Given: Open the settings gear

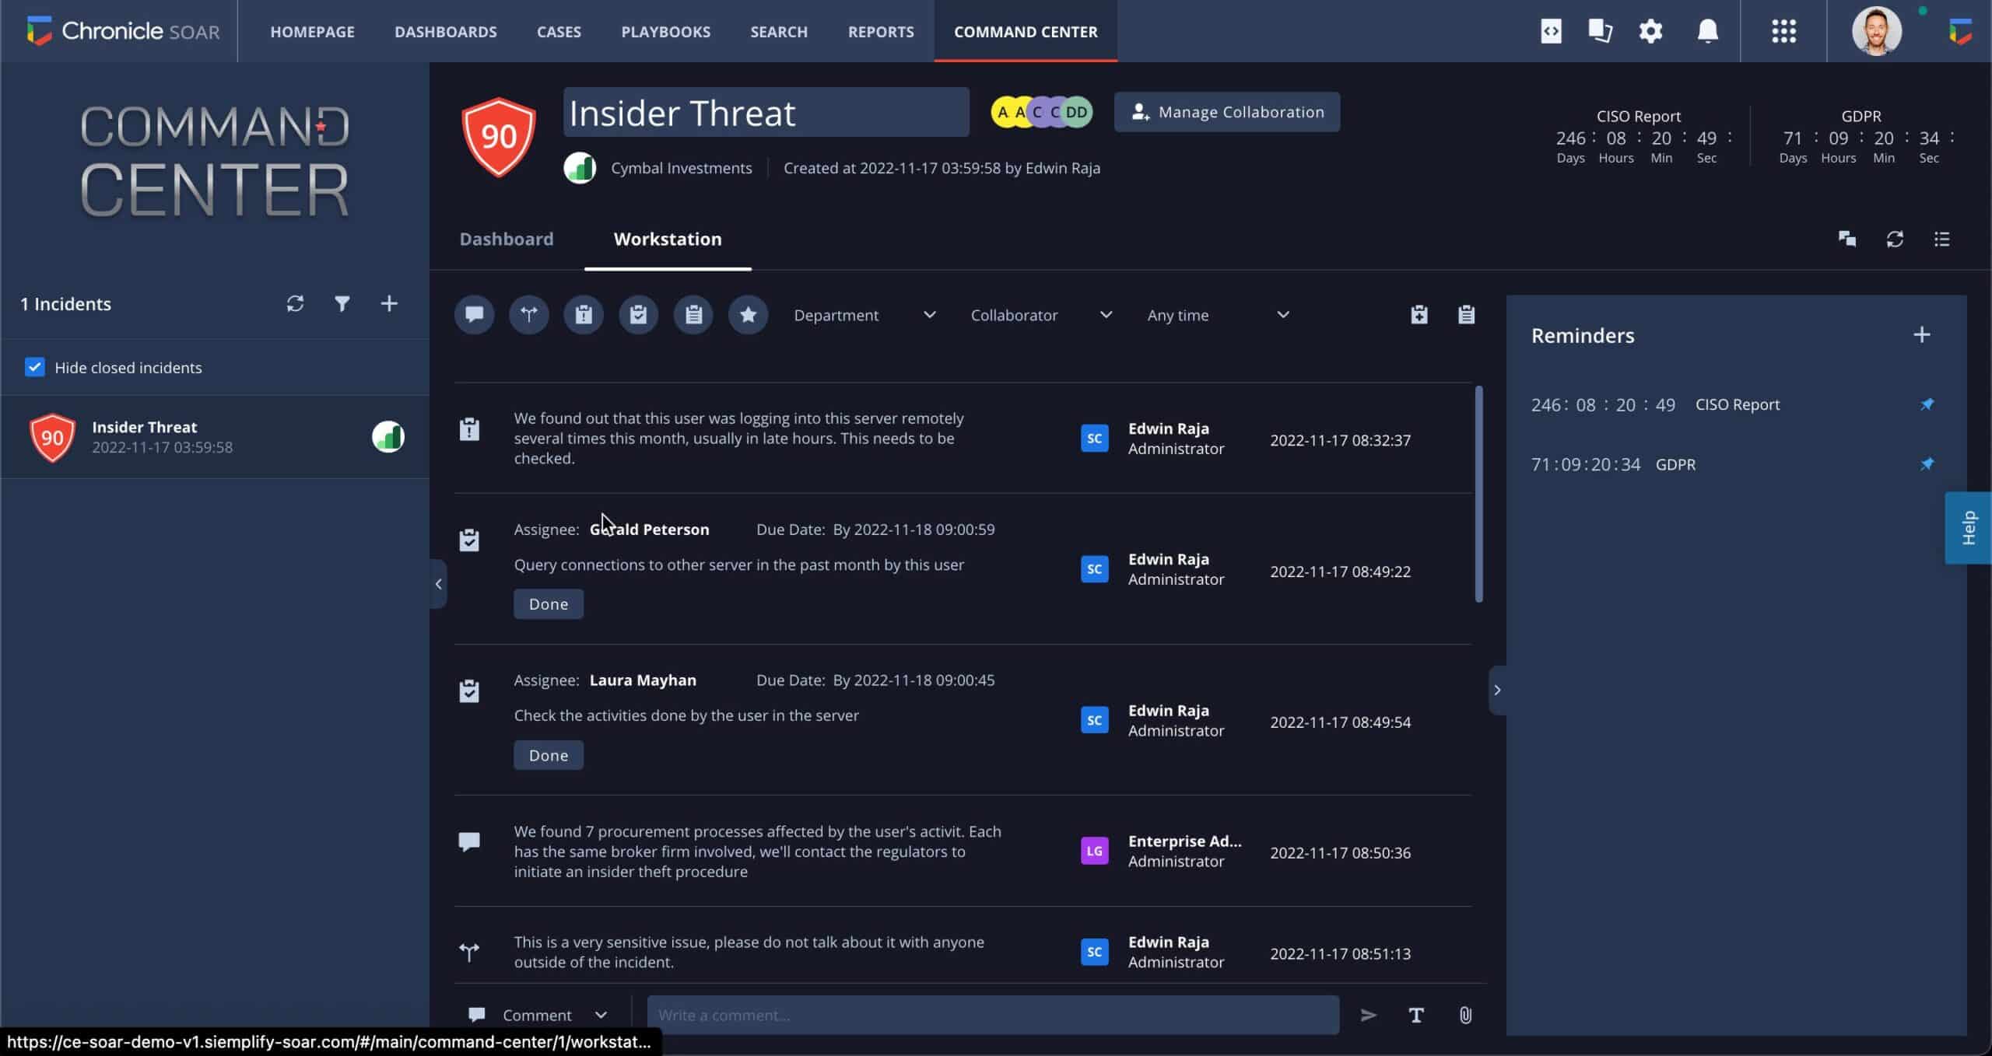Looking at the screenshot, I should click(1650, 31).
